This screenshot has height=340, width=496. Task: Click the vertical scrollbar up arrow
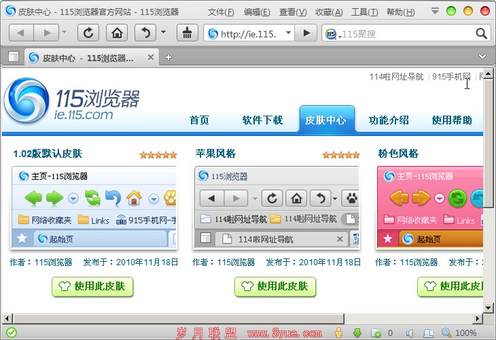click(489, 73)
